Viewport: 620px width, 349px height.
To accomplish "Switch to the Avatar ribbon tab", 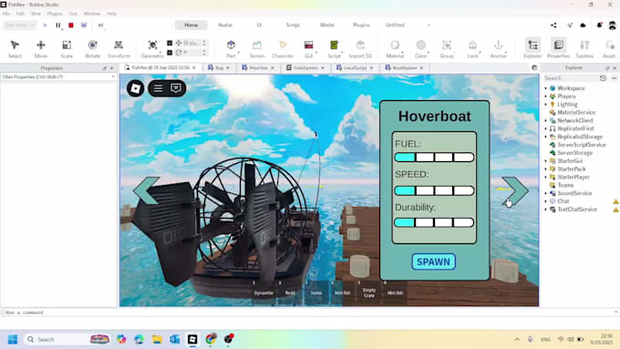I will [x=225, y=25].
